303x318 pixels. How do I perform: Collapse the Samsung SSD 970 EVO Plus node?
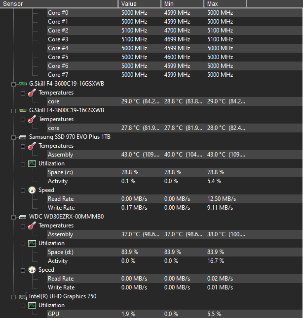(14, 137)
